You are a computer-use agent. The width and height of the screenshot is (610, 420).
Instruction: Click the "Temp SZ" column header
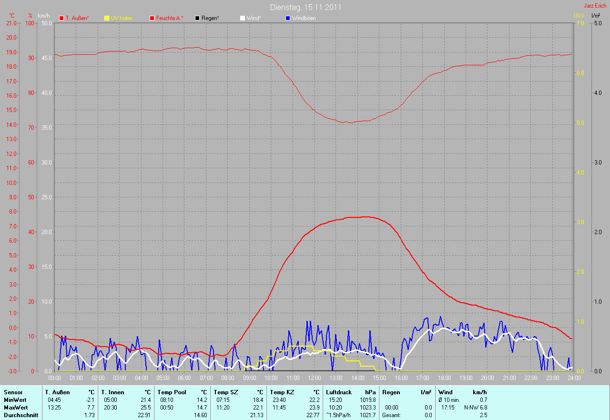225,392
